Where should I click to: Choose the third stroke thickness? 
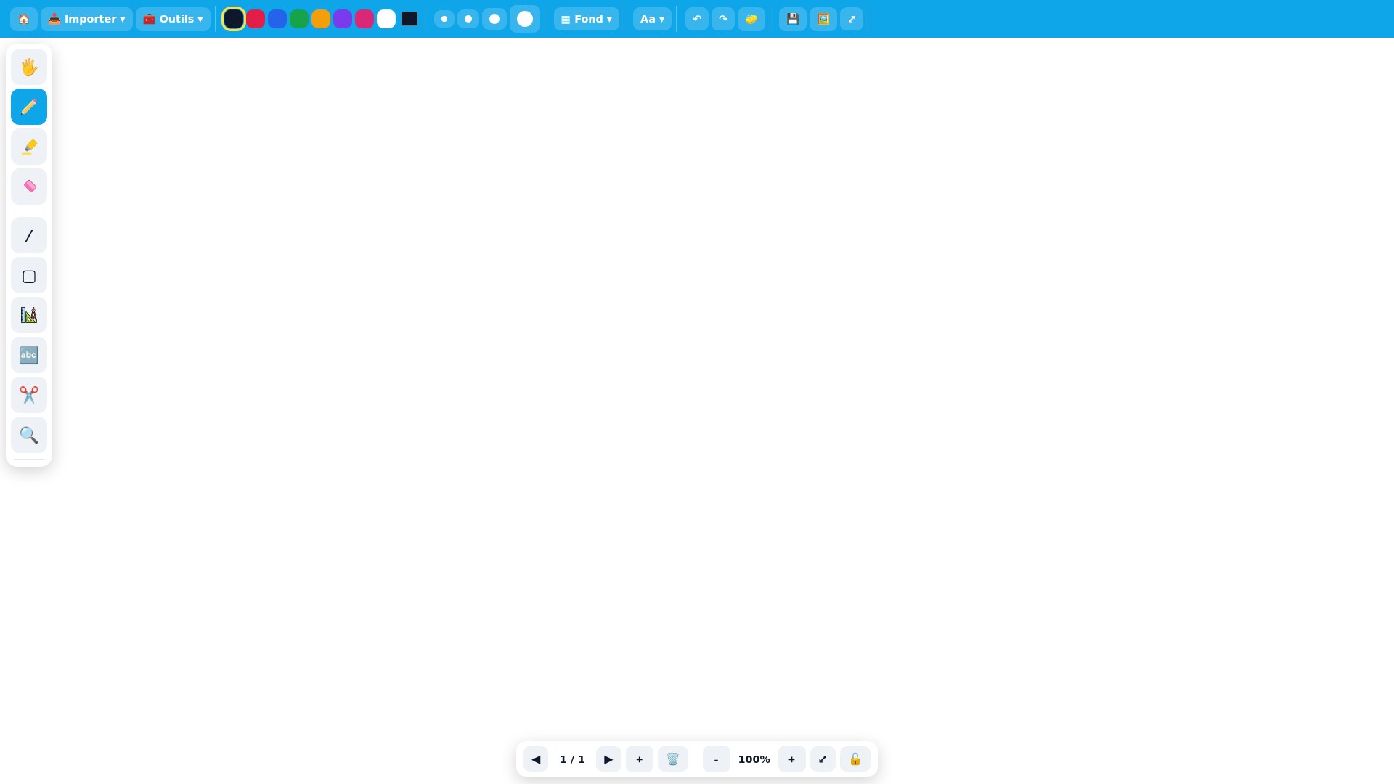click(494, 19)
